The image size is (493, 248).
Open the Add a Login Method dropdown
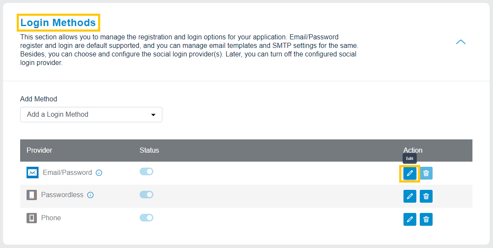click(x=91, y=115)
